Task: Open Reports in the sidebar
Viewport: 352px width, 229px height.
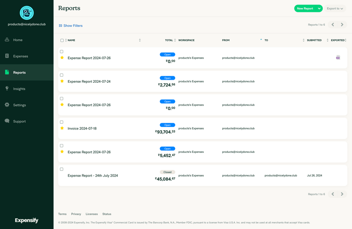Action: pyautogui.click(x=27, y=72)
